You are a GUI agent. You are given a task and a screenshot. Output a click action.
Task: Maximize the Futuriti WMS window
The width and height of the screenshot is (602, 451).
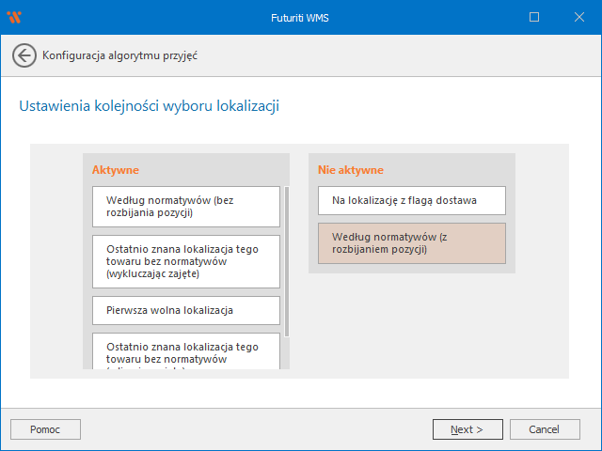coord(533,17)
